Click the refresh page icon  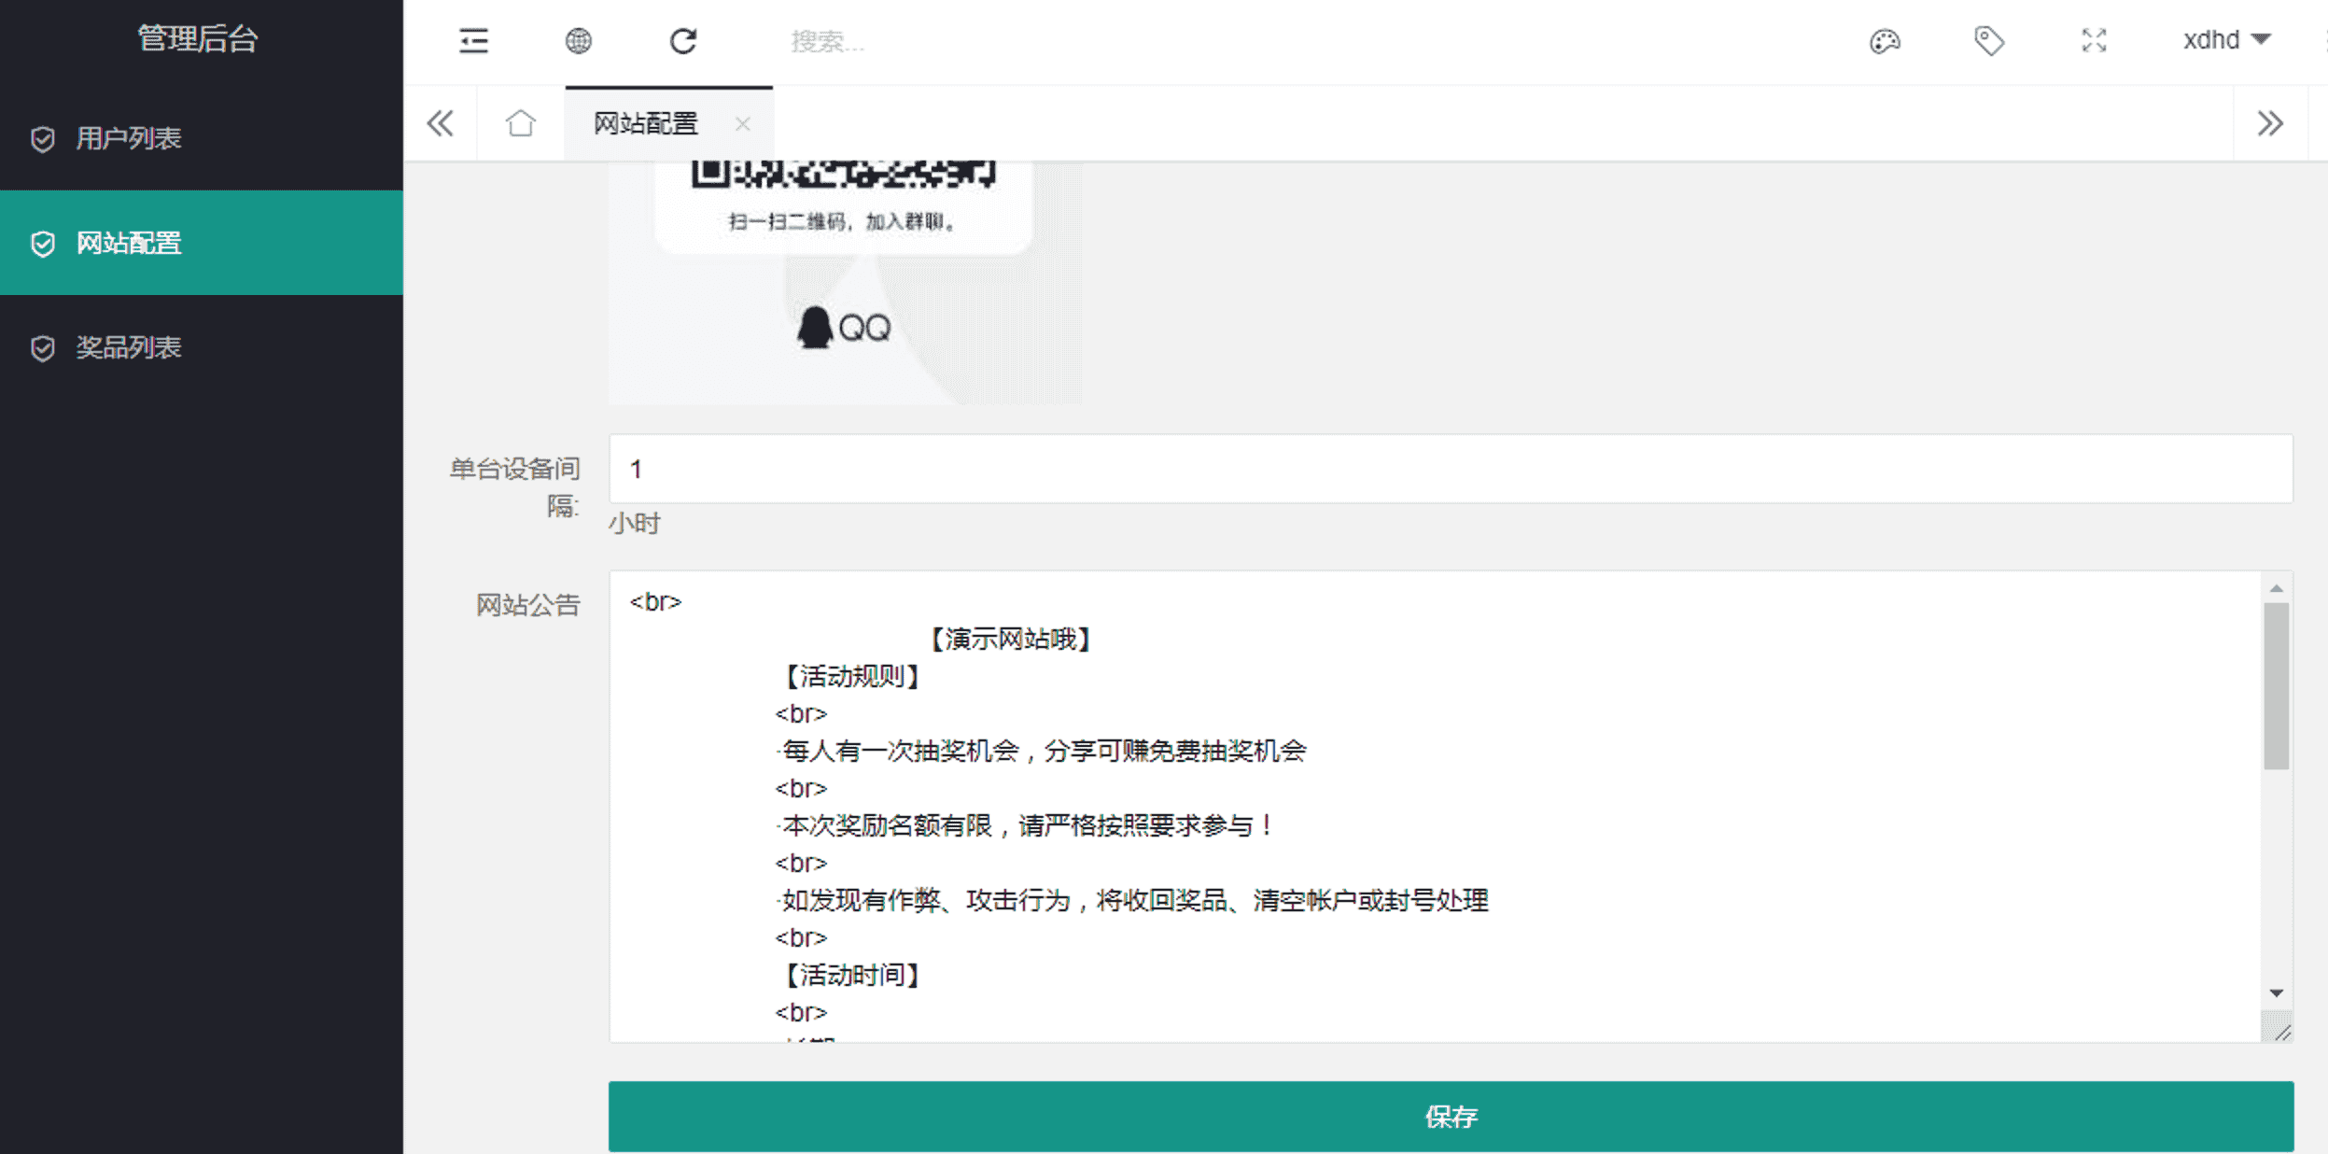click(683, 41)
